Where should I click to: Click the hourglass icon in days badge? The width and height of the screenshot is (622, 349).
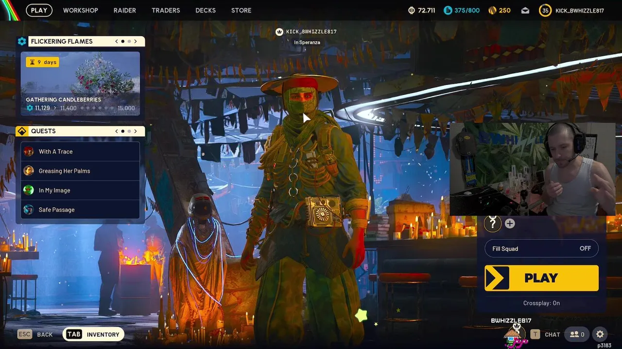pyautogui.click(x=32, y=62)
